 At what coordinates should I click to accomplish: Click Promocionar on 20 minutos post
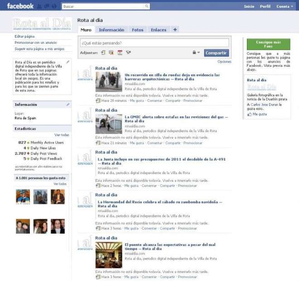(x=193, y=100)
